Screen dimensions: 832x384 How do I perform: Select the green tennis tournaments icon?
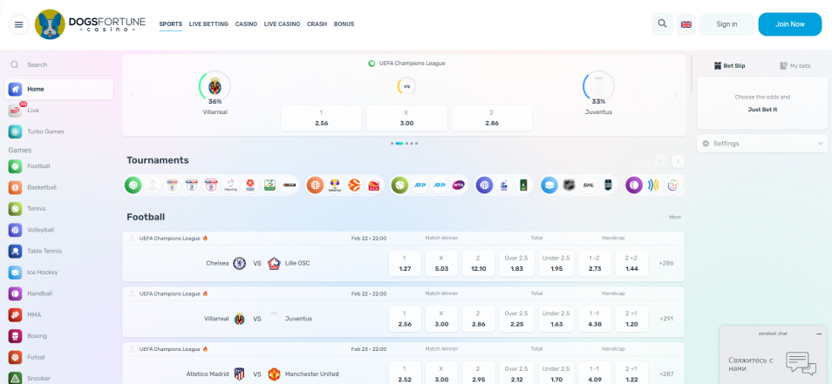[399, 185]
